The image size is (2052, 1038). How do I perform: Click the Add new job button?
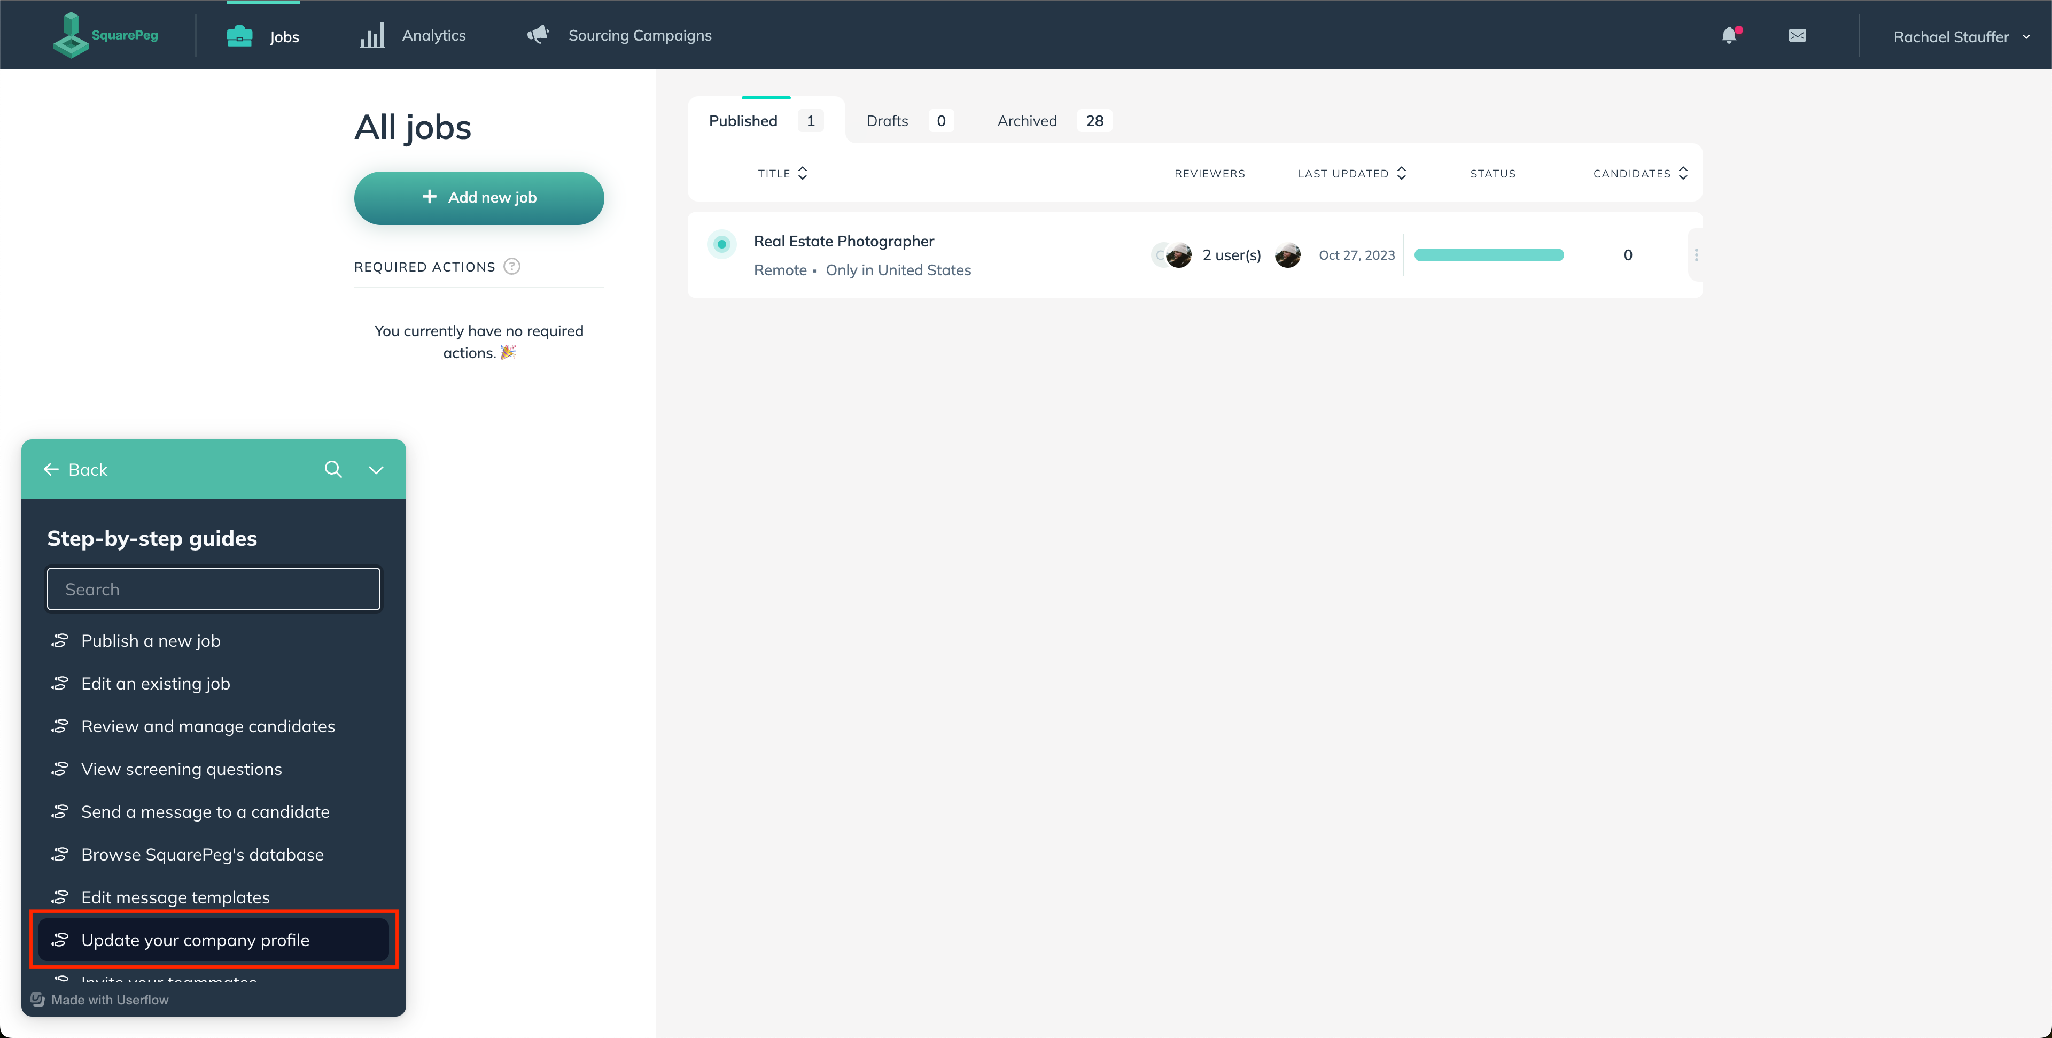pyautogui.click(x=479, y=198)
